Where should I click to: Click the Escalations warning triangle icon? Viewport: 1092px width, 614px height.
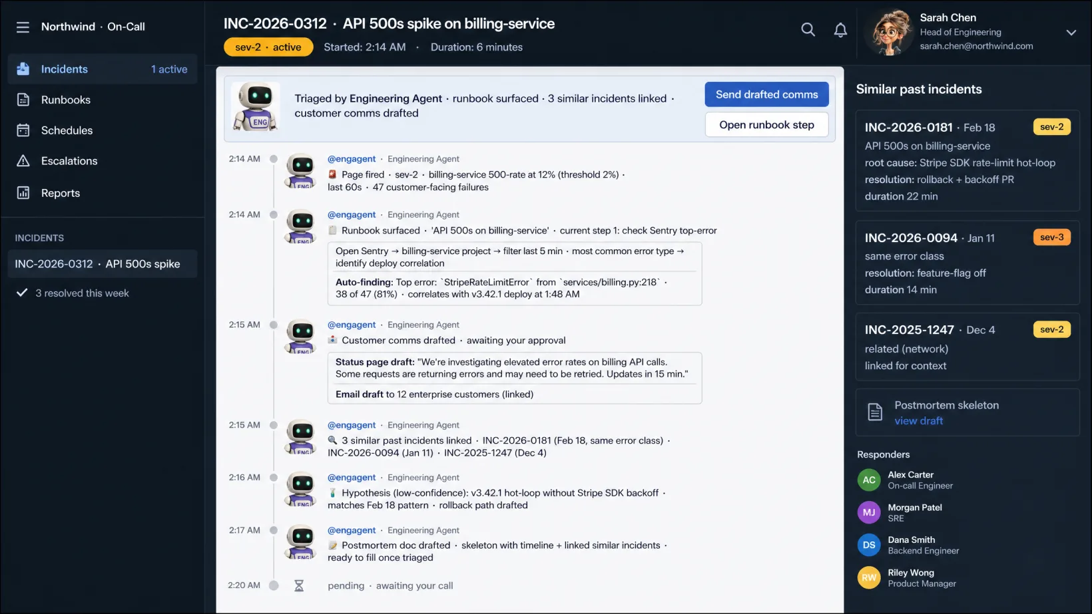tap(23, 161)
